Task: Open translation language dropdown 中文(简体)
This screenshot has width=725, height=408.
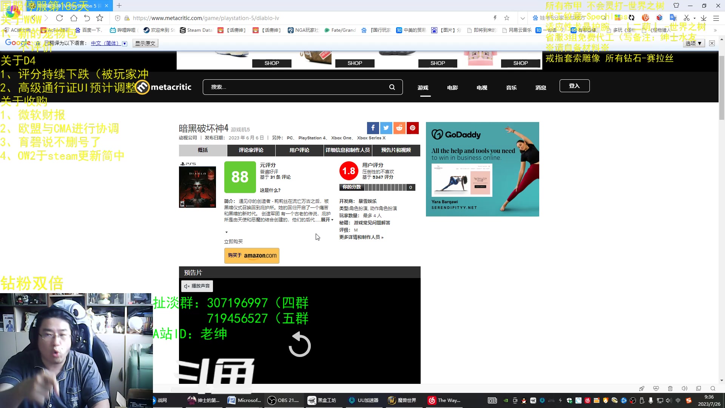Action: [109, 43]
